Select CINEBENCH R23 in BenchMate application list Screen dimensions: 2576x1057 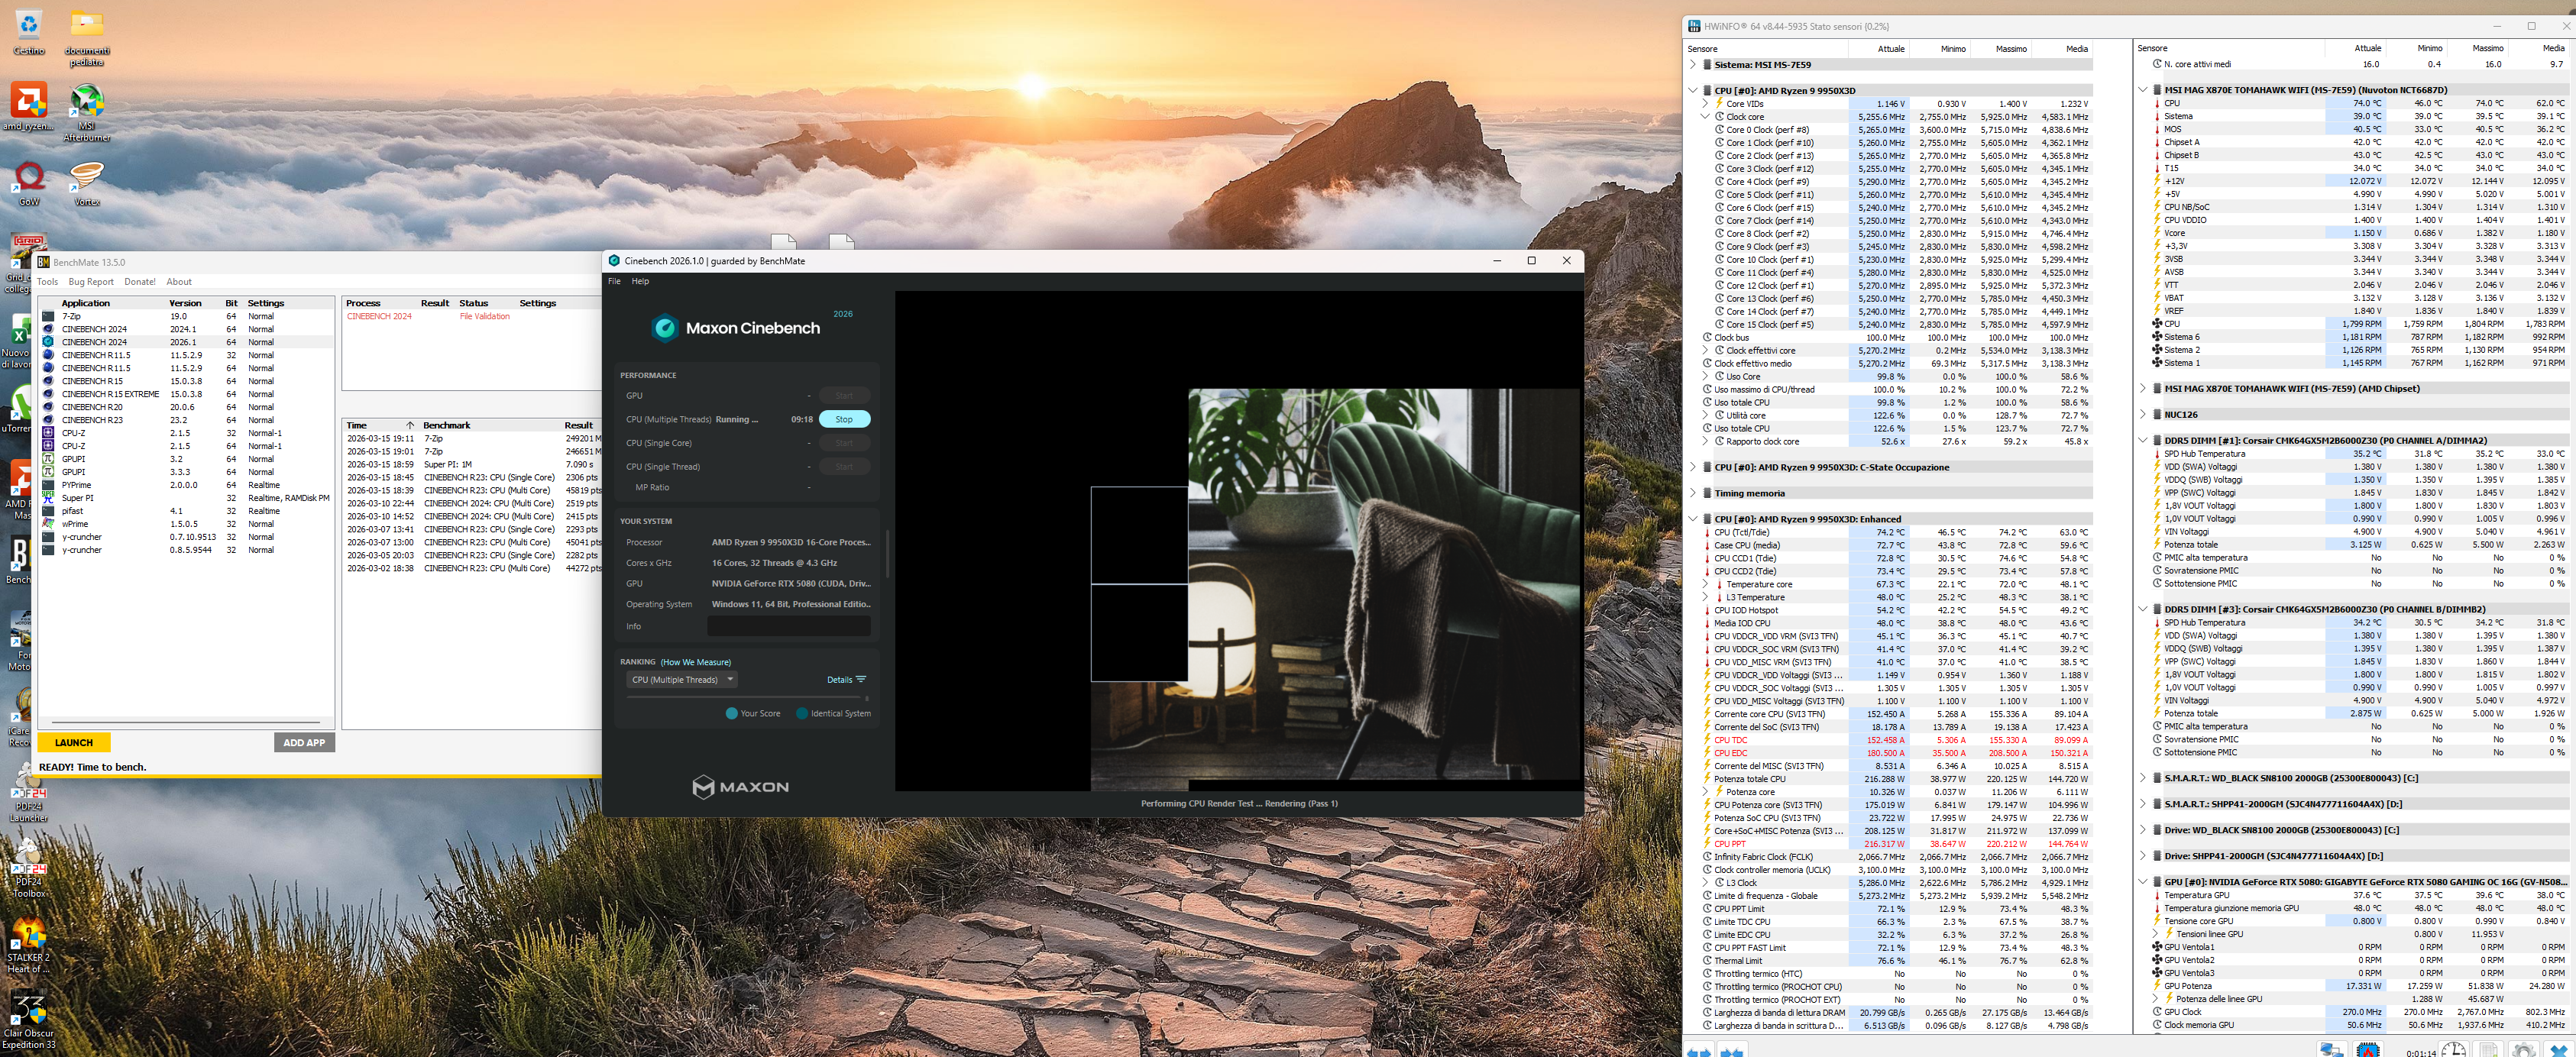[x=92, y=420]
